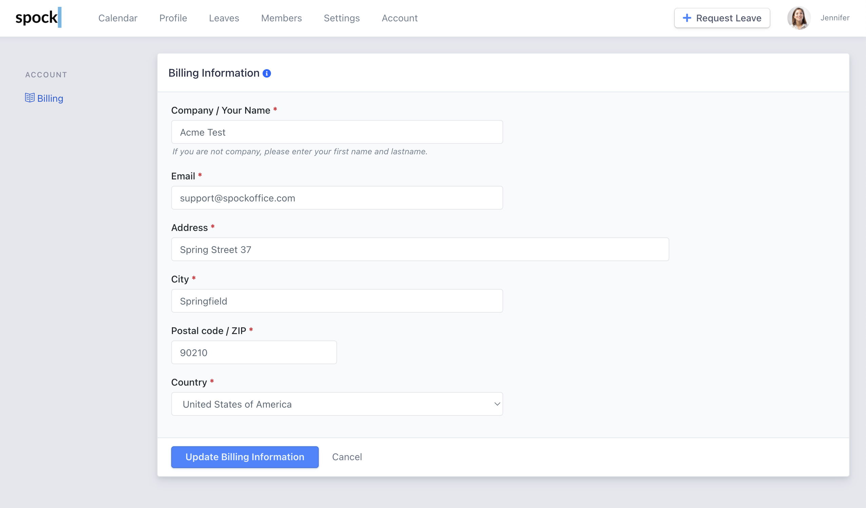
Task: Click the Spock logo
Action: point(38,18)
